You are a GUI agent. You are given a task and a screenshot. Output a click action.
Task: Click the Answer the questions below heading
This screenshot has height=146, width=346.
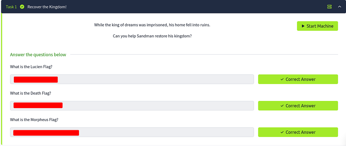(38, 54)
